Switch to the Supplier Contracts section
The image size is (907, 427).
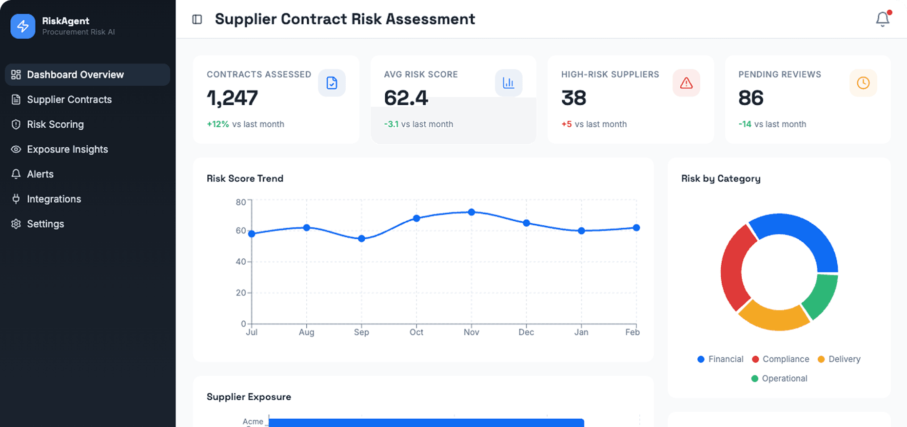pos(69,99)
